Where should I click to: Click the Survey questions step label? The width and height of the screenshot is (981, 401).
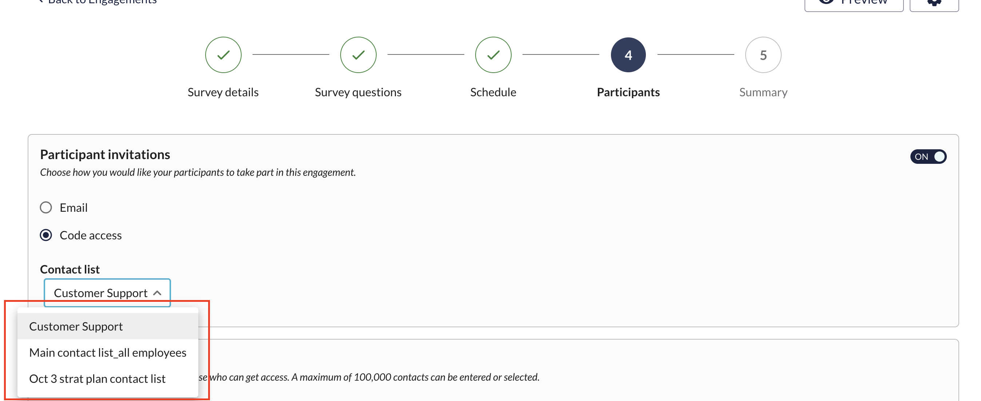coord(358,92)
